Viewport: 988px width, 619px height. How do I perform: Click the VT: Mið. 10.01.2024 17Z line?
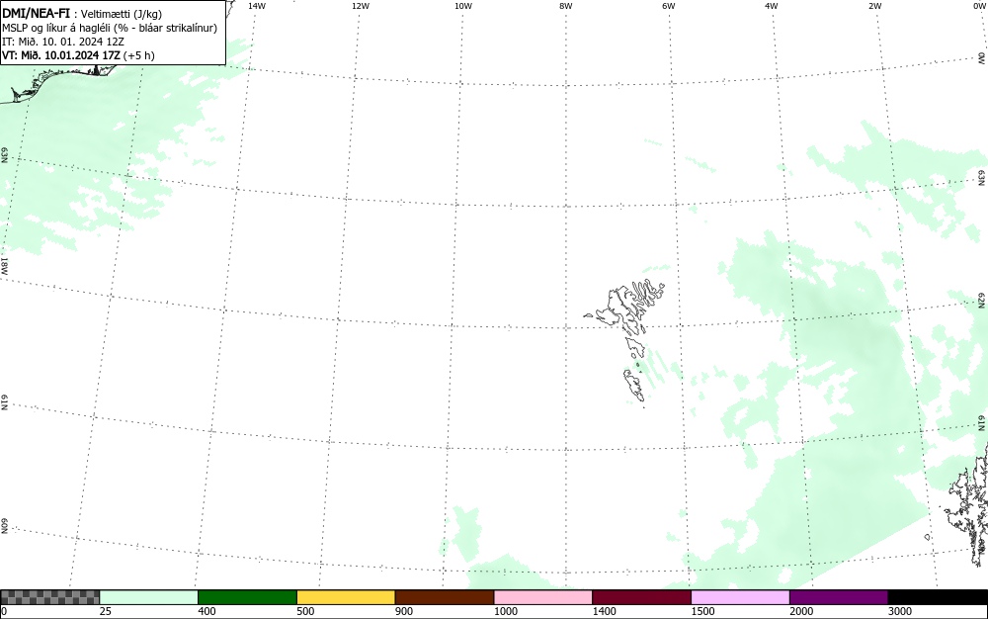tap(78, 55)
